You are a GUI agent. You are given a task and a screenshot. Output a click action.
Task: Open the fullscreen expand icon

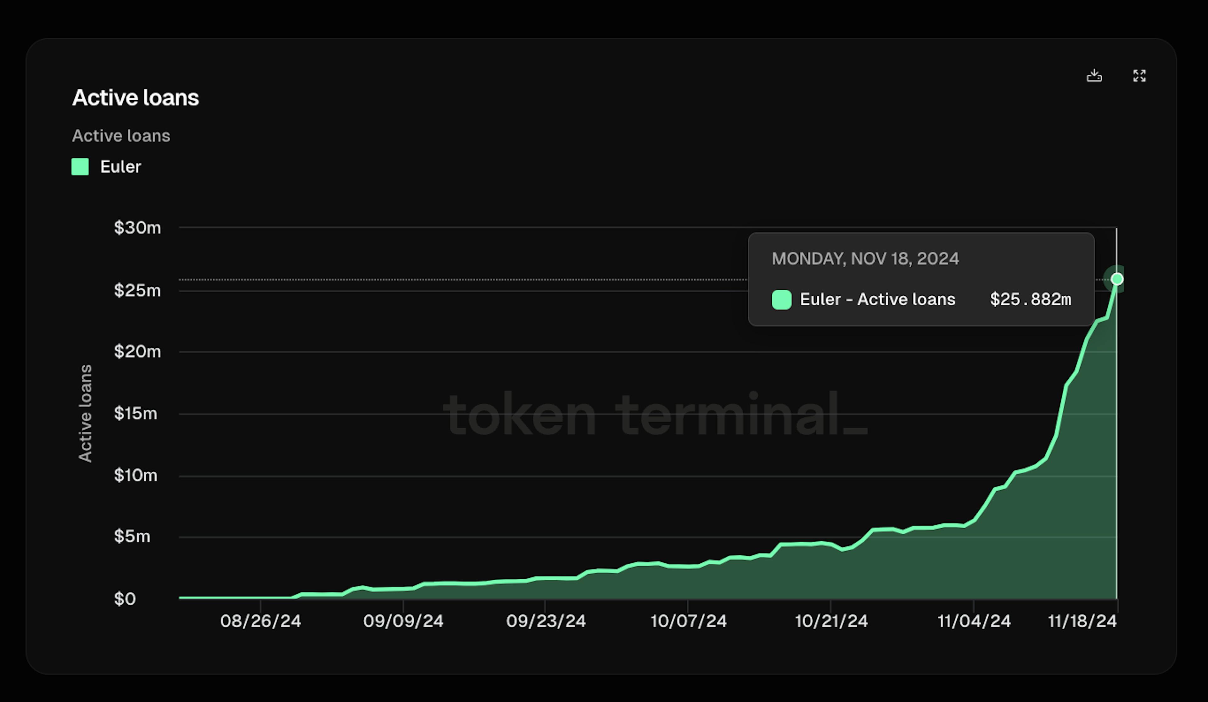click(x=1139, y=76)
